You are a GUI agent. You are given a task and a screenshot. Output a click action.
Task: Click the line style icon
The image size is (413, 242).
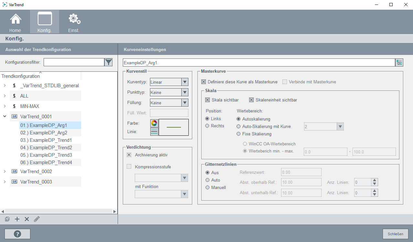(154, 132)
